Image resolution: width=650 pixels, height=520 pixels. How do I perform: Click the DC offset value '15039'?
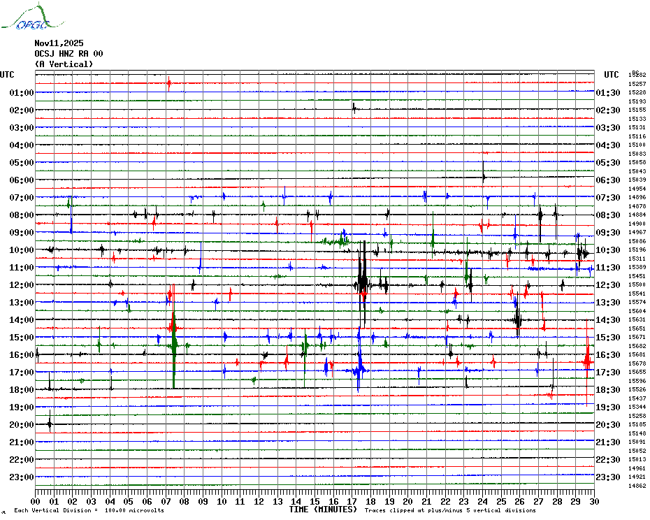(x=637, y=180)
